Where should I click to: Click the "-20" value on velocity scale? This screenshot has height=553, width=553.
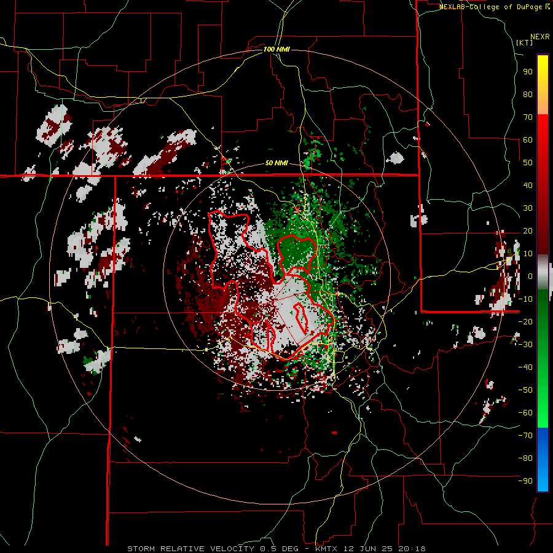click(x=525, y=321)
